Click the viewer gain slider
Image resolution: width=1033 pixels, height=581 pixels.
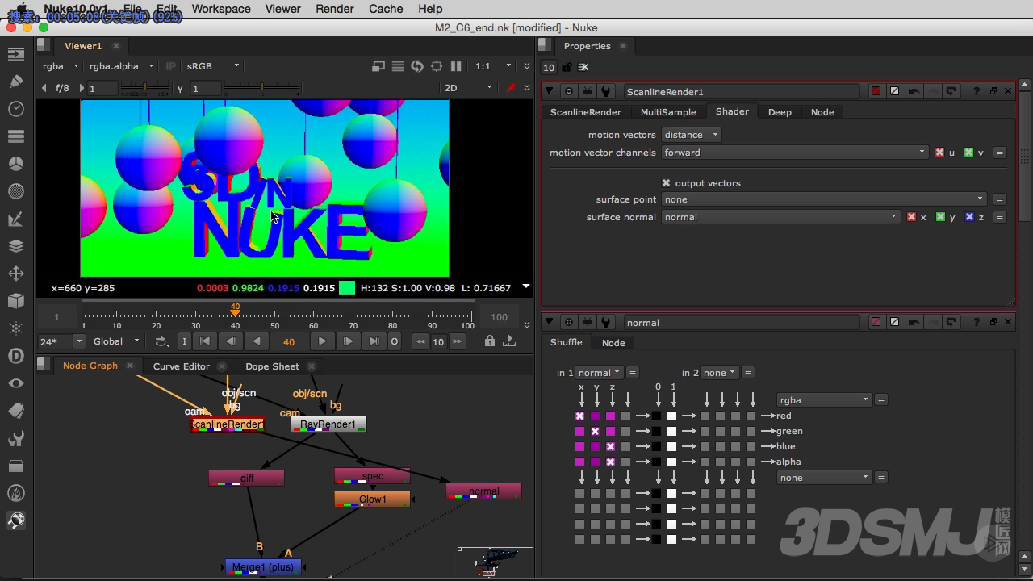[x=144, y=87]
